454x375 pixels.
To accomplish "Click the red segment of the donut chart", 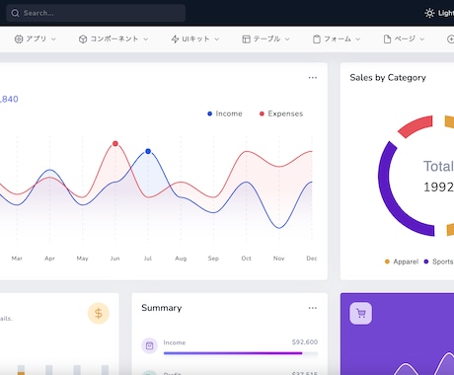I will coord(416,125).
